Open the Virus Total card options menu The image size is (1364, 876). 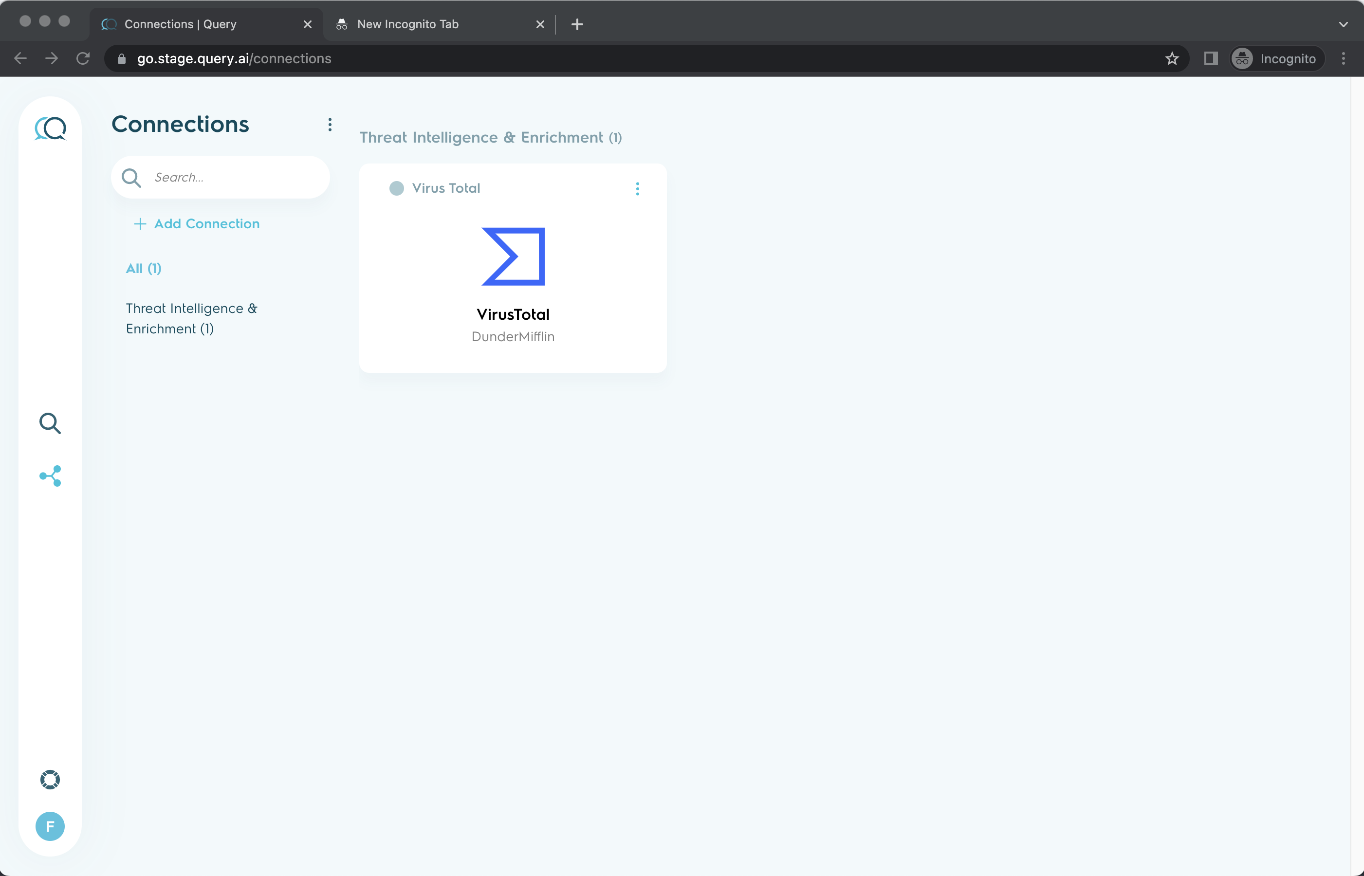(637, 189)
